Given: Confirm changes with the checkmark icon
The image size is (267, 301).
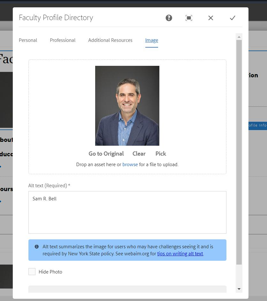Looking at the screenshot, I should coord(233,18).
